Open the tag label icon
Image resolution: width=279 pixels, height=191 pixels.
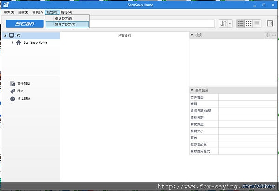click(x=13, y=91)
